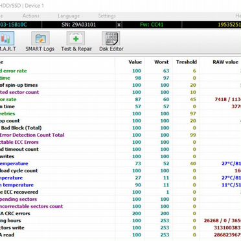Click threshold value 45
241x241 pixels.
193,99
